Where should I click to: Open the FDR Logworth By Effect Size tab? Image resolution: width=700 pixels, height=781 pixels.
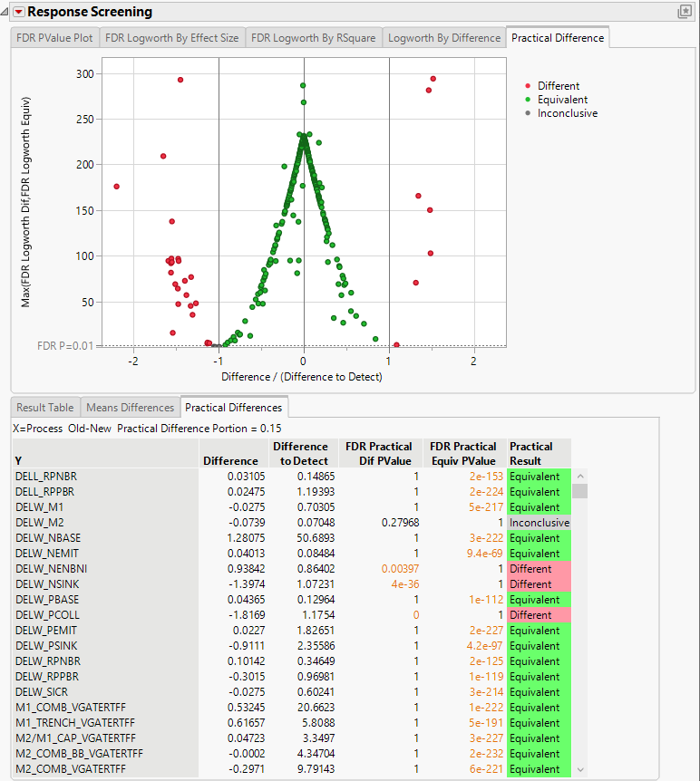click(171, 38)
